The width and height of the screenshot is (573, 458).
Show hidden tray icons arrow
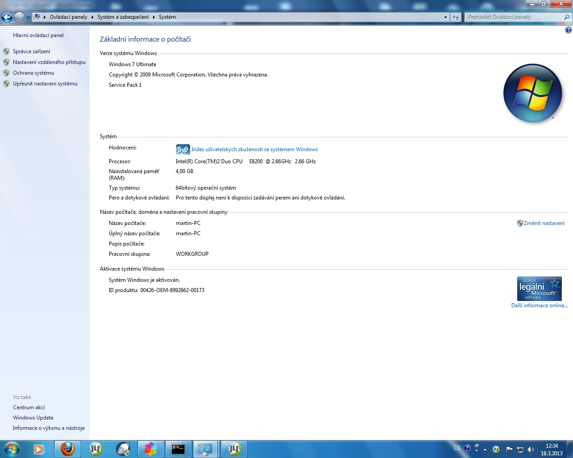485,449
